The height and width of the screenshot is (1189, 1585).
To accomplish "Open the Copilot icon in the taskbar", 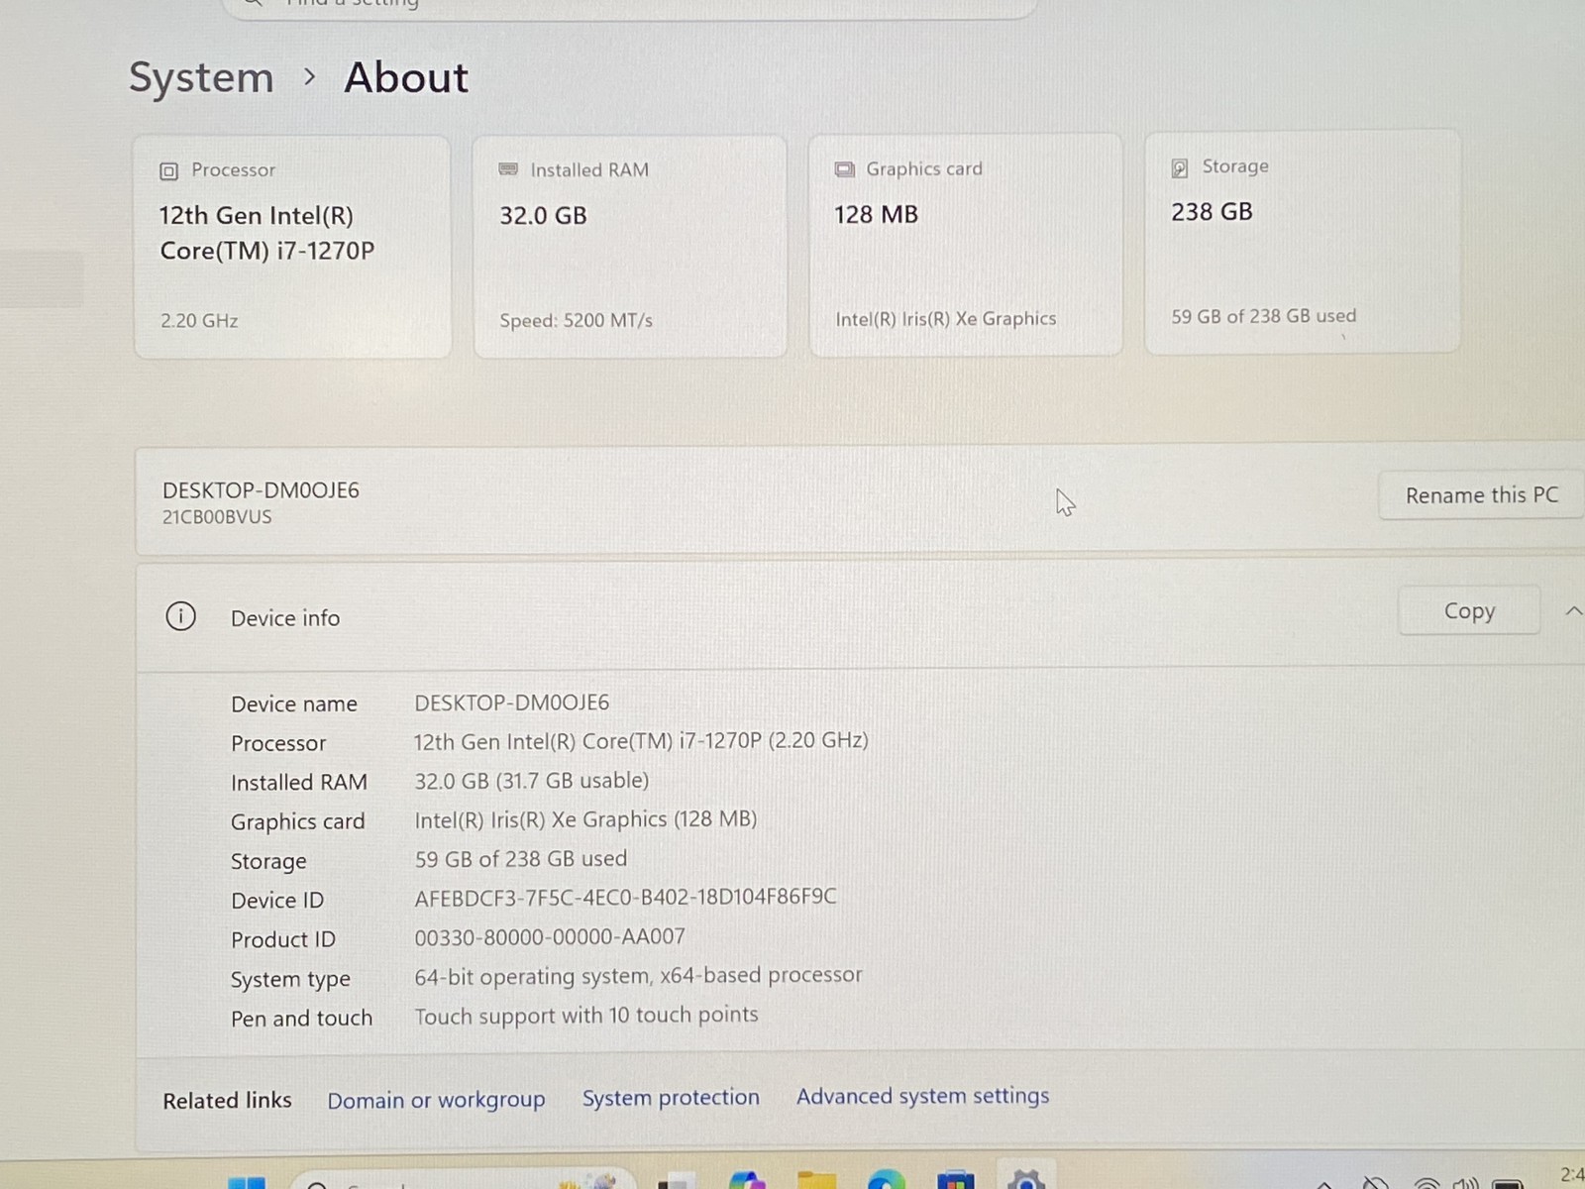I will point(747,1180).
